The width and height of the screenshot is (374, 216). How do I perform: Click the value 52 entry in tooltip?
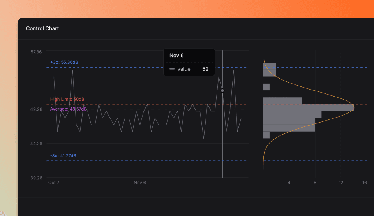coord(189,69)
